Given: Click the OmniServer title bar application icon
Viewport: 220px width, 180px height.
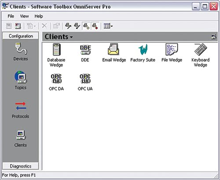Looking at the screenshot, I should [5, 6].
